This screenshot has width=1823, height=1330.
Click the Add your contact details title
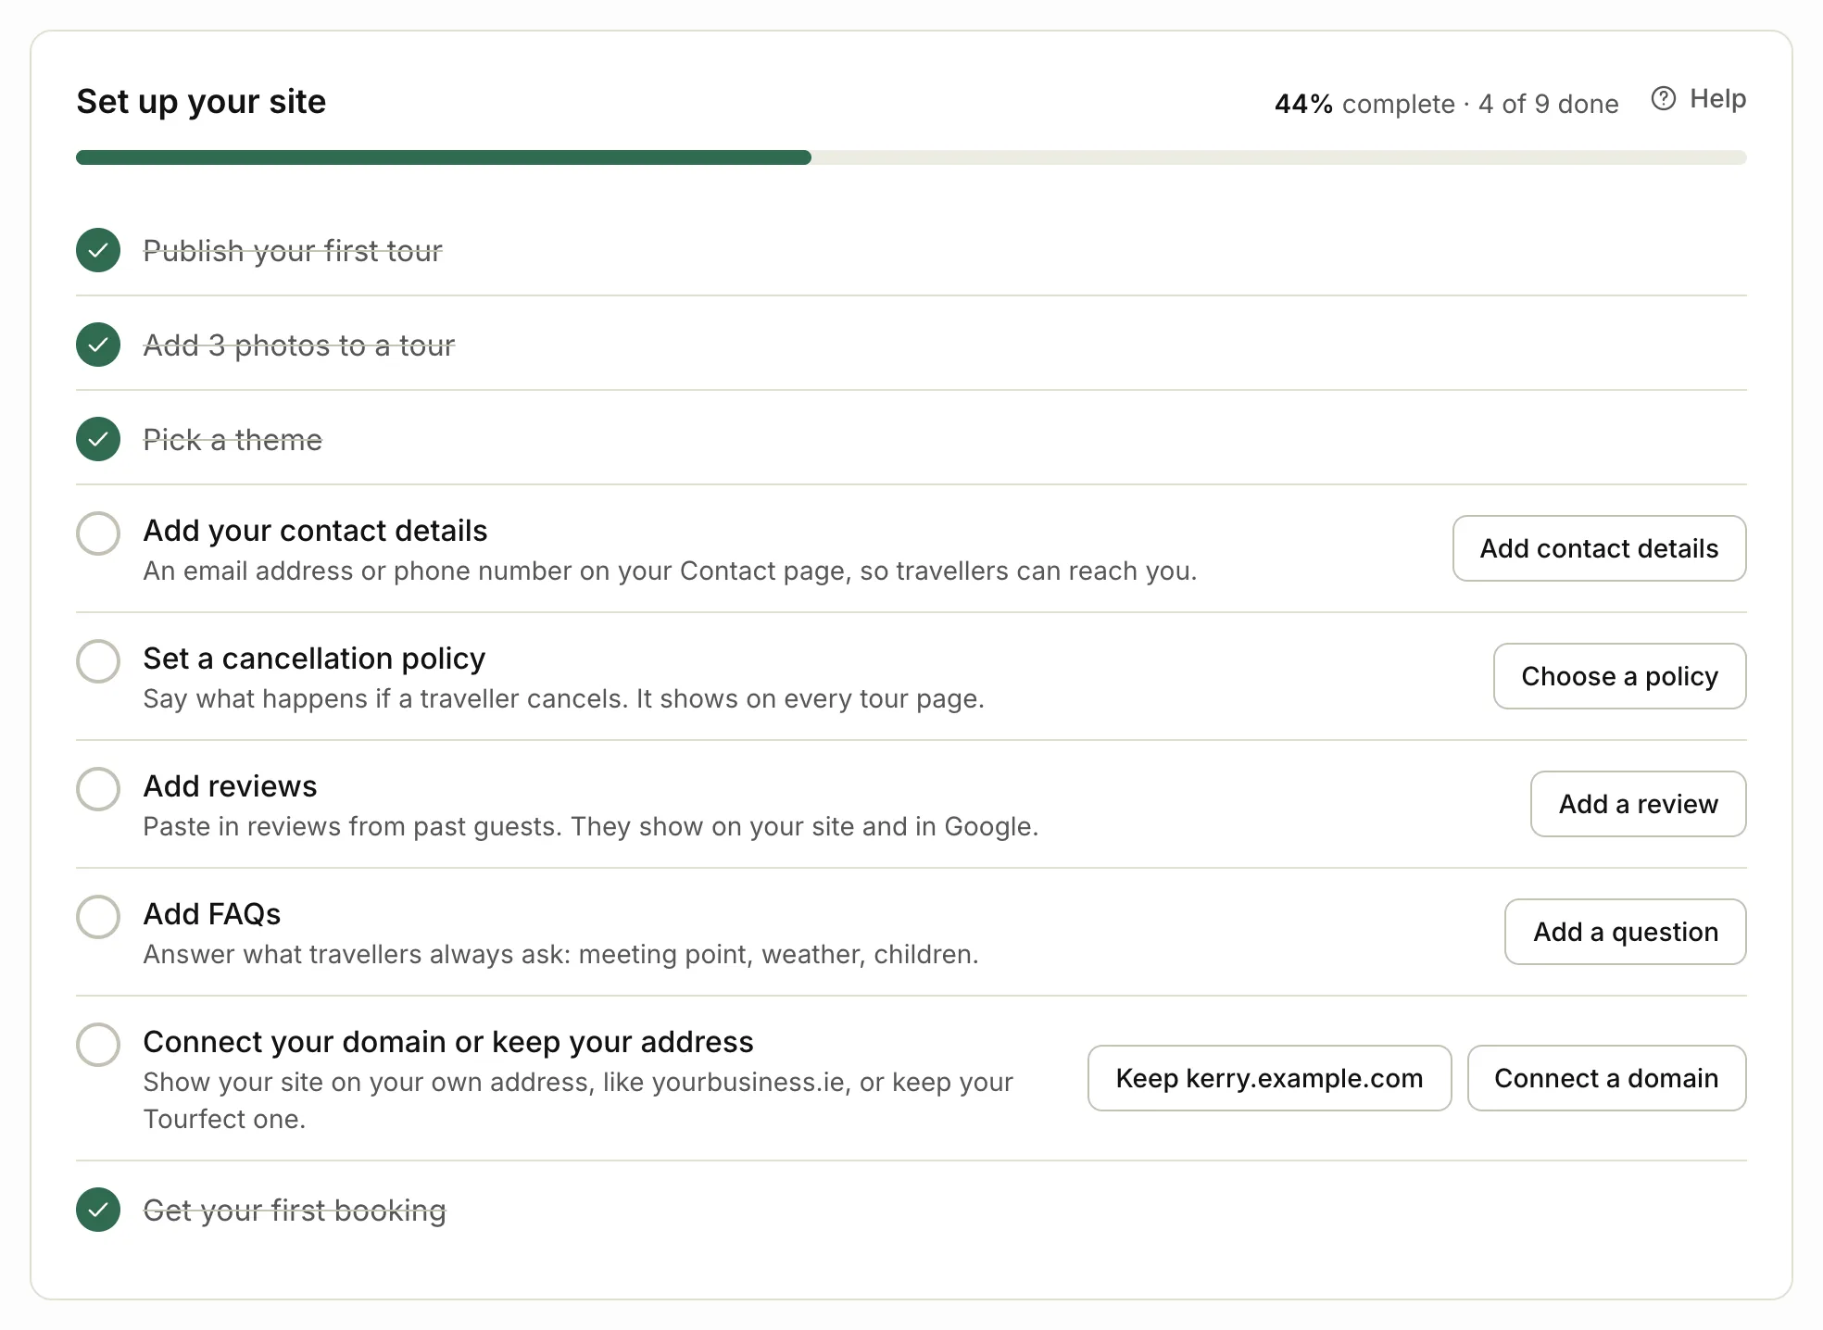(x=315, y=531)
